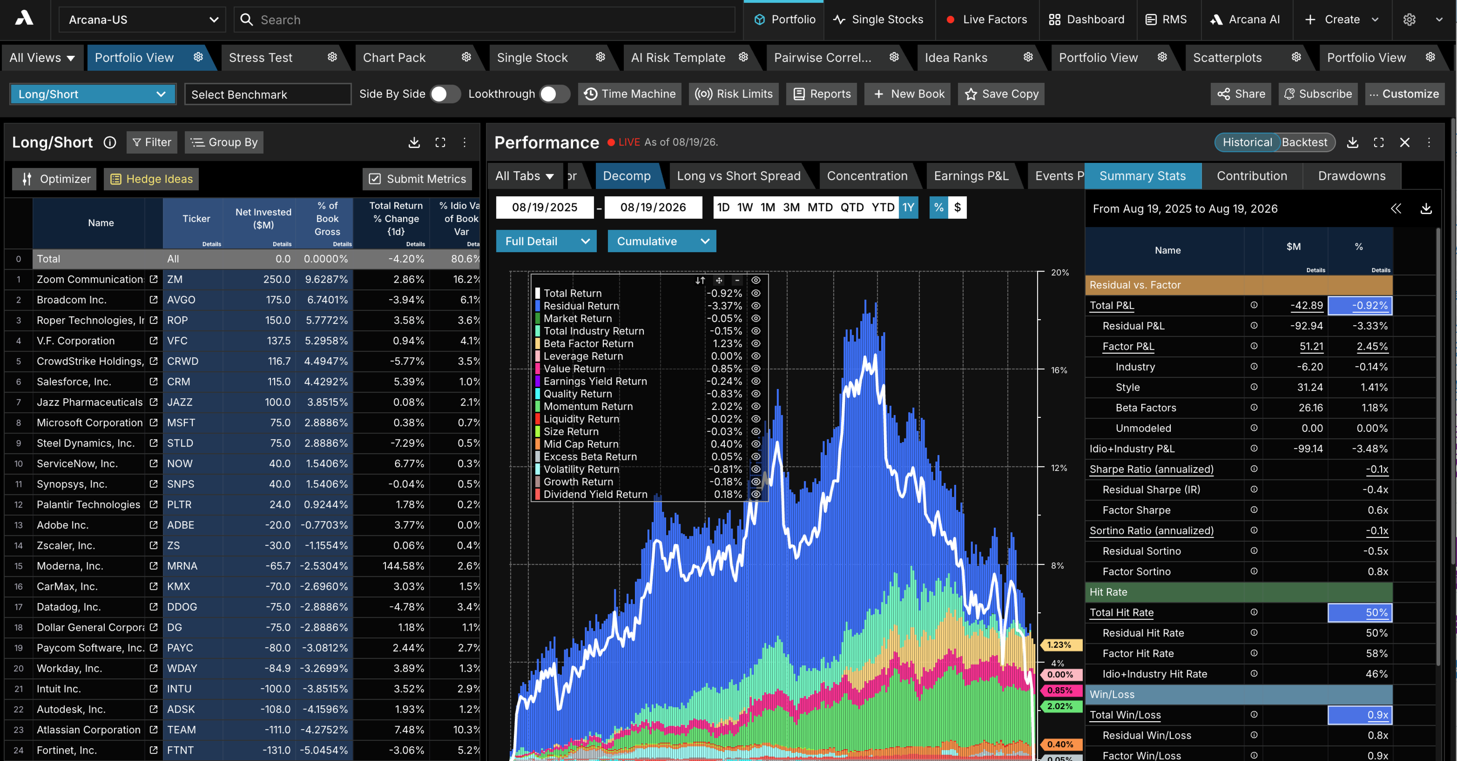Open Long/Short panel more options menu
This screenshot has width=1457, height=761.
(464, 143)
